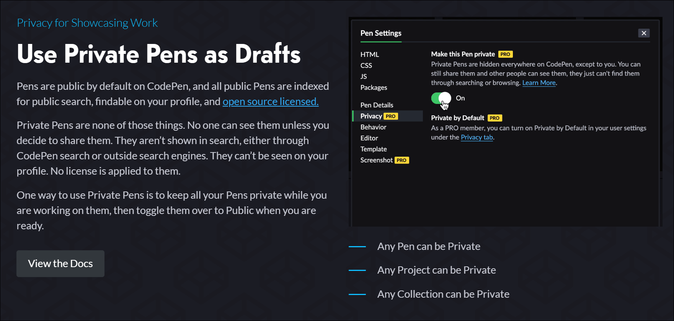Click the View the Docs button

point(60,264)
